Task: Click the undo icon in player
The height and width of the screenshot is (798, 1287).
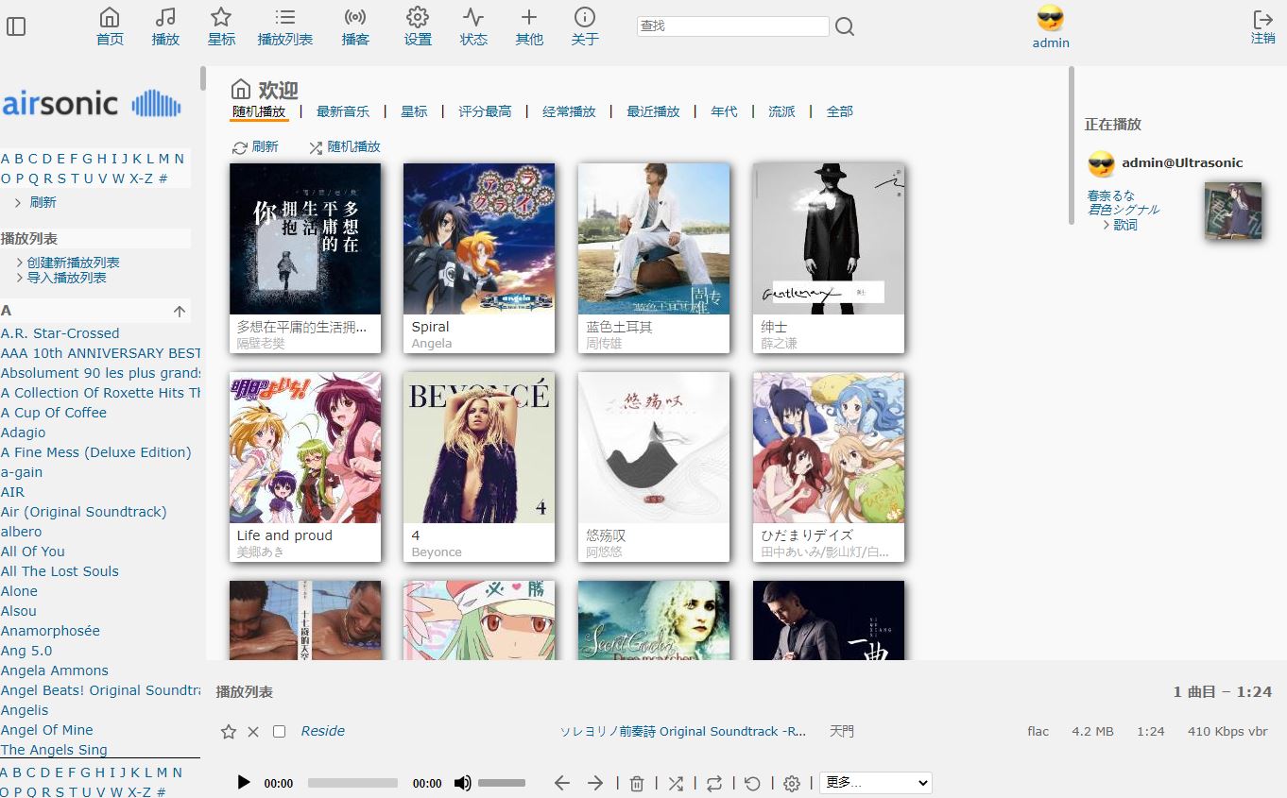Action: 753,783
